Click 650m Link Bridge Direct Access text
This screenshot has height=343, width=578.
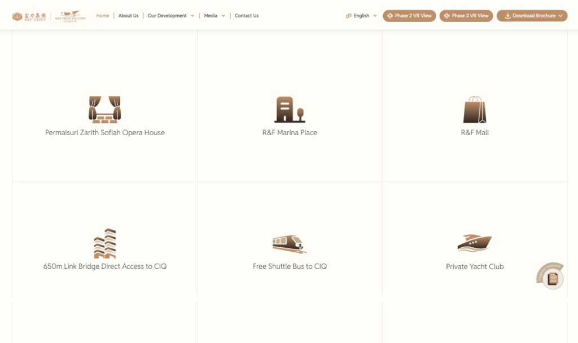click(104, 266)
